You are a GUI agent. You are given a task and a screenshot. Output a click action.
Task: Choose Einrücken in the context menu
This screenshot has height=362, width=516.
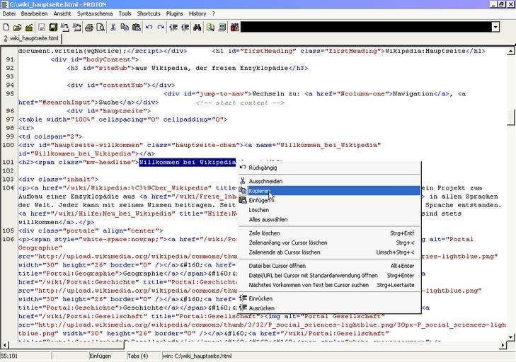pos(330,298)
